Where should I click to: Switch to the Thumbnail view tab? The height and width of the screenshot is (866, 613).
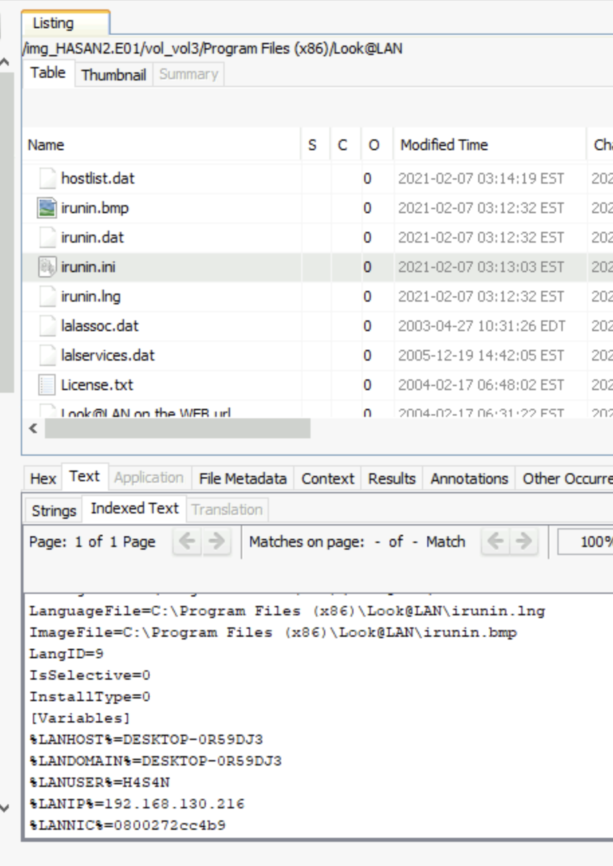[113, 74]
